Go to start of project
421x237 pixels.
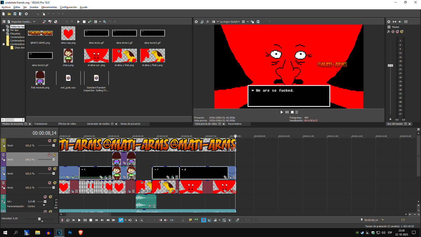point(96,220)
